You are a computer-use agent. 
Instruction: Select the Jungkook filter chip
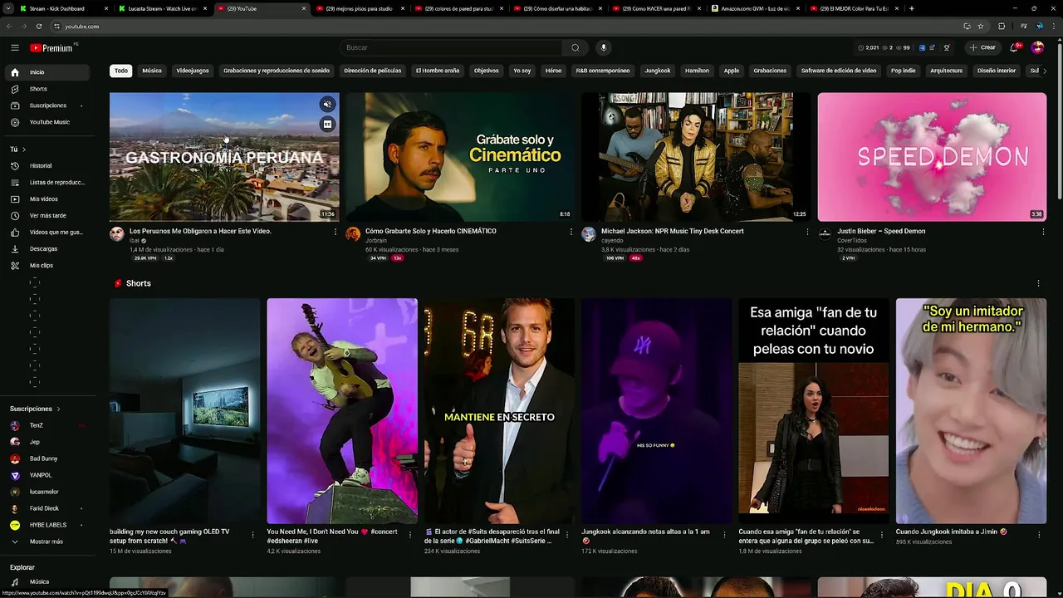point(658,71)
